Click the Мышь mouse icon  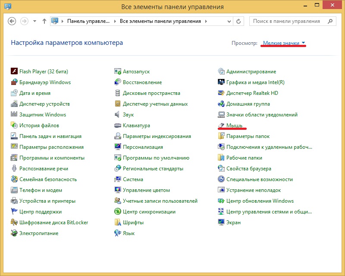tap(221, 125)
